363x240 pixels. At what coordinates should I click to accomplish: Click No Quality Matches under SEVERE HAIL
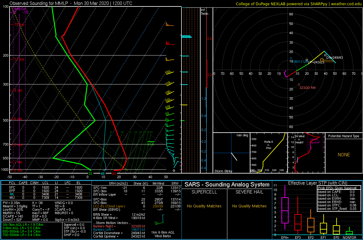pos(249,206)
